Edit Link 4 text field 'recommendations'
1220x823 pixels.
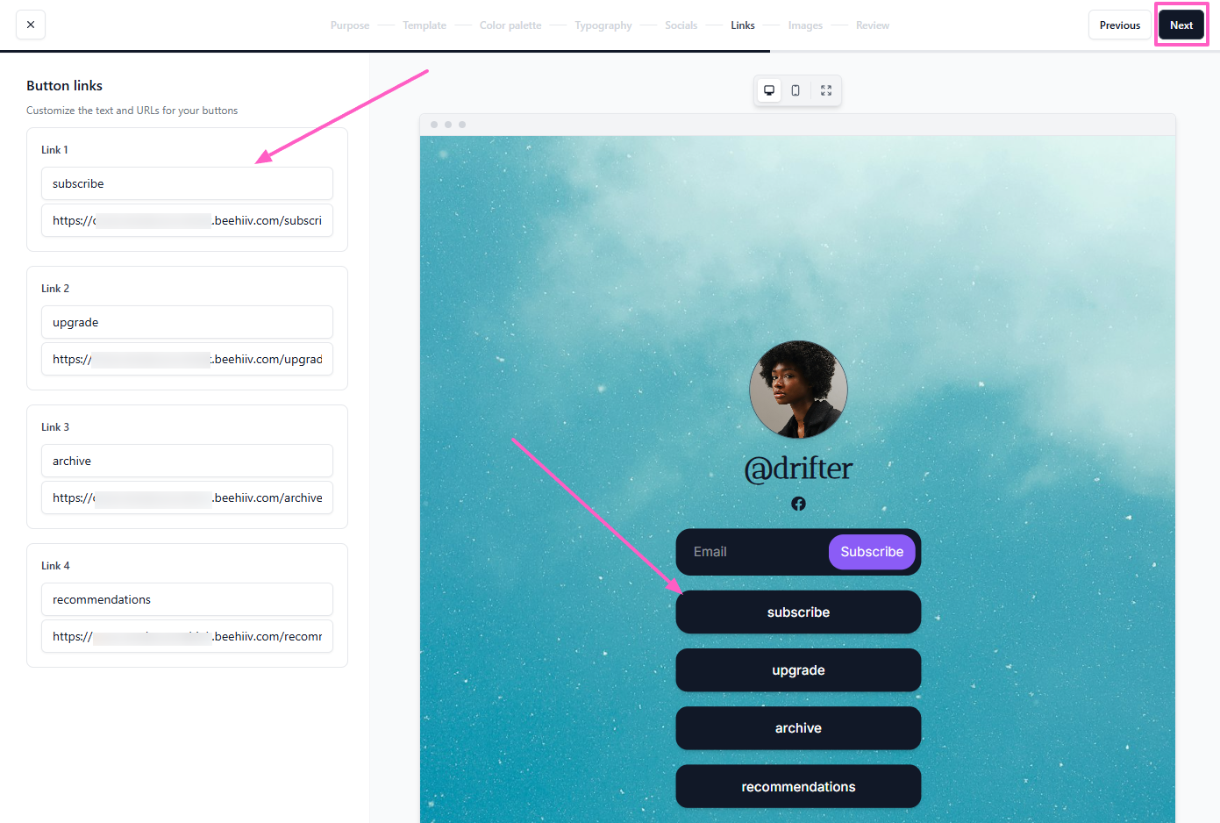[187, 599]
